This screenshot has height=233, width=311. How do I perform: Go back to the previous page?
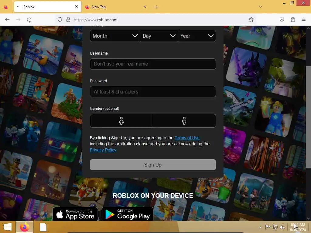tap(7, 20)
